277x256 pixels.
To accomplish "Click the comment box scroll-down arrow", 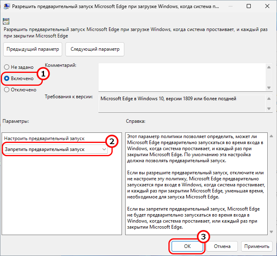I will point(269,87).
